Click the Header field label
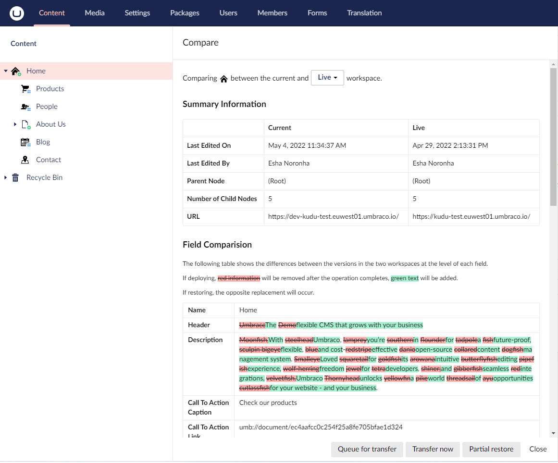Image resolution: width=558 pixels, height=463 pixels. pyautogui.click(x=199, y=325)
